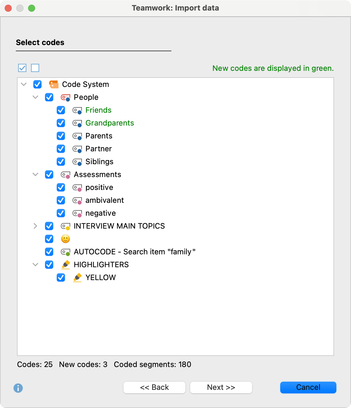The image size is (351, 408).
Task: Click the HIGHLIGHTERS marker pen icon
Action: click(66, 265)
